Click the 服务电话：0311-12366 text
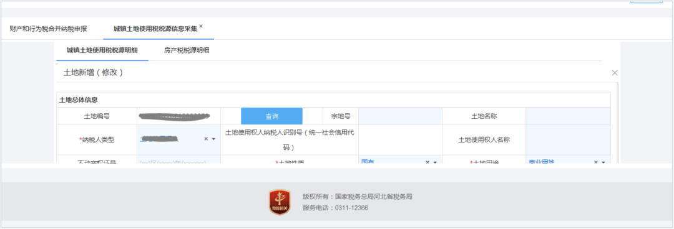Viewport: 674px width, 229px height. coord(335,208)
